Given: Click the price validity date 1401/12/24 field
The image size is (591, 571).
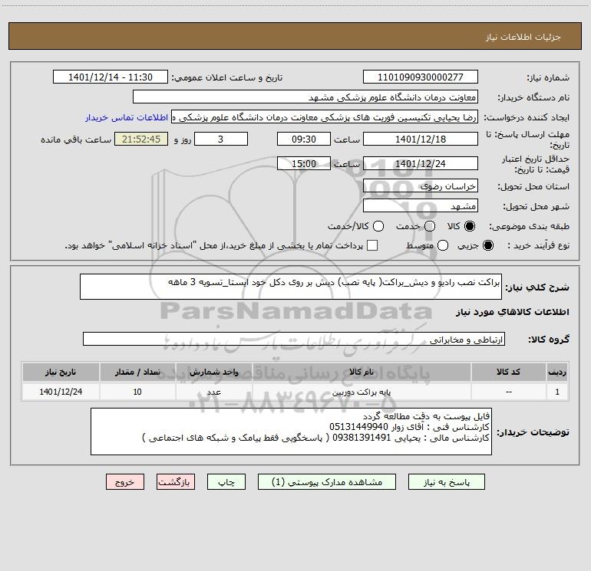Looking at the screenshot, I should coord(421,163).
